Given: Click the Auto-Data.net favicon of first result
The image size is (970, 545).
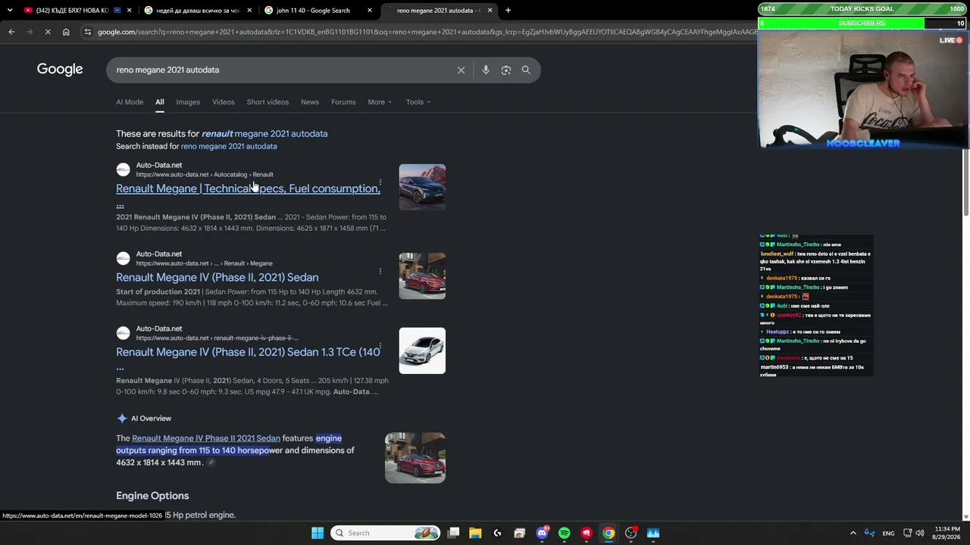Looking at the screenshot, I should (x=123, y=170).
